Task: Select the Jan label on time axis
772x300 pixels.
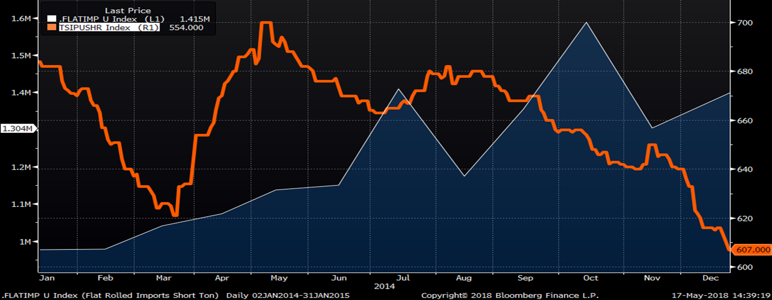Action: point(46,278)
